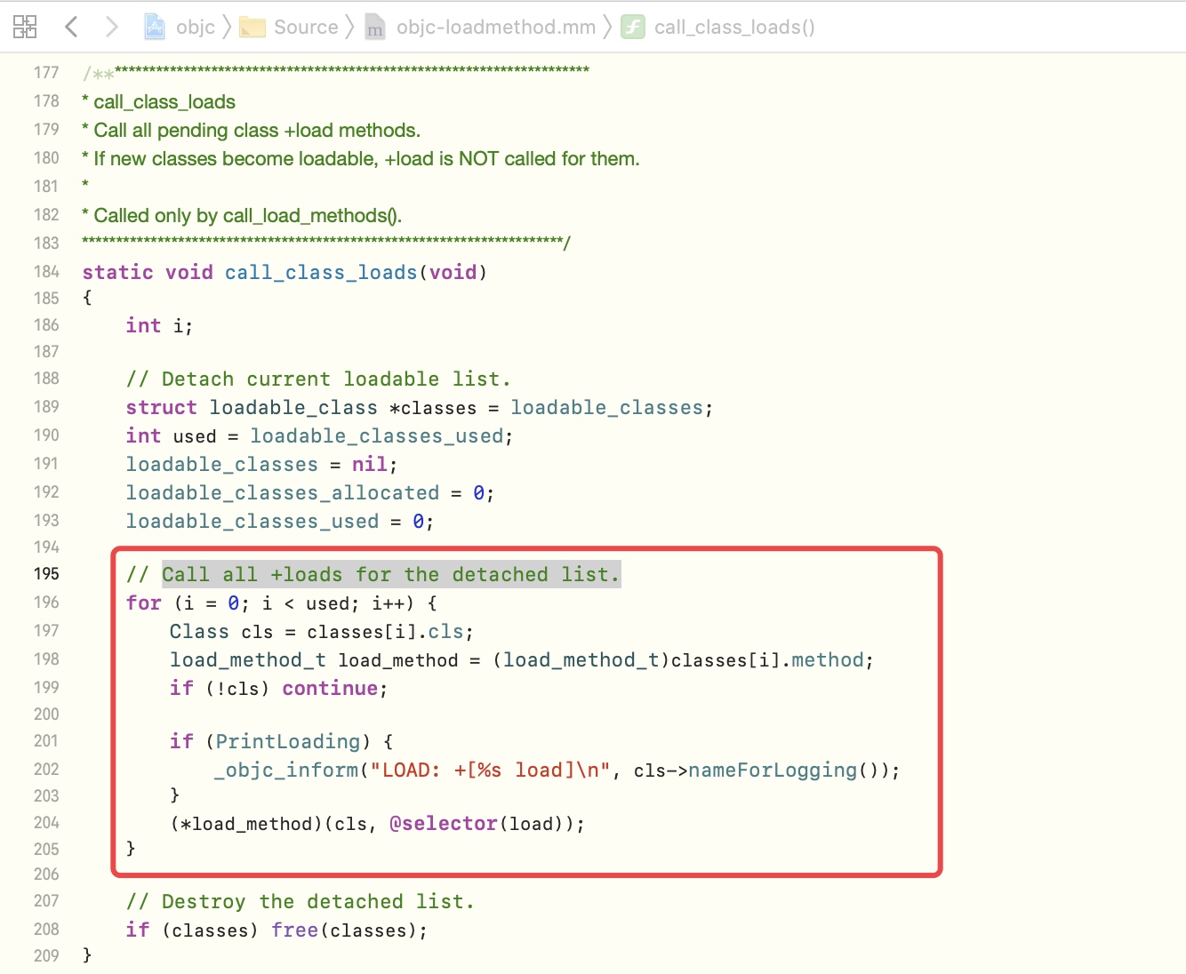Click the highlighted comment 'Call all +loads for the detached list.'

click(x=390, y=574)
